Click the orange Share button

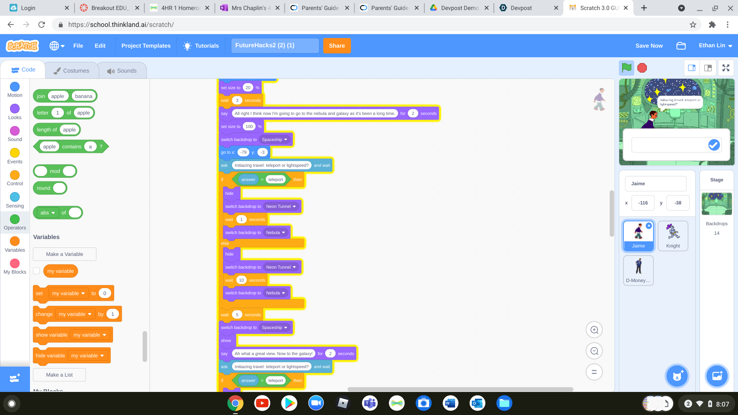click(337, 46)
